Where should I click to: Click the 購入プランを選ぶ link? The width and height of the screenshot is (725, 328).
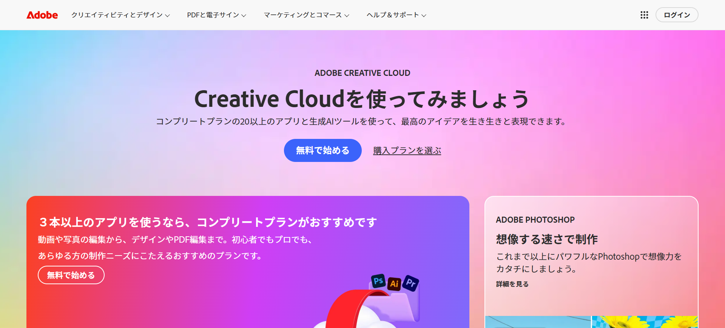pyautogui.click(x=407, y=151)
